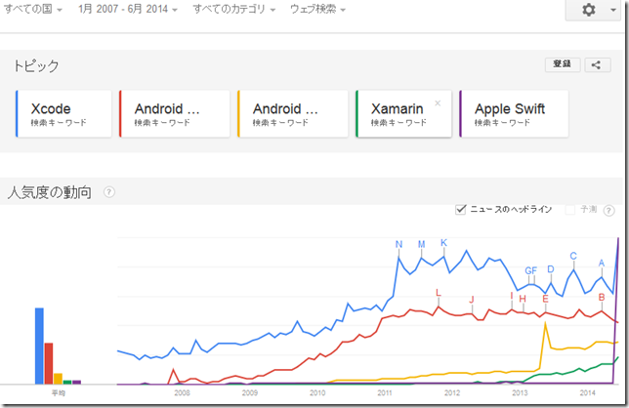Viewport: 629px width, 408px height.
Task: Select the Apple Swift topic card
Action: pyautogui.click(x=514, y=114)
